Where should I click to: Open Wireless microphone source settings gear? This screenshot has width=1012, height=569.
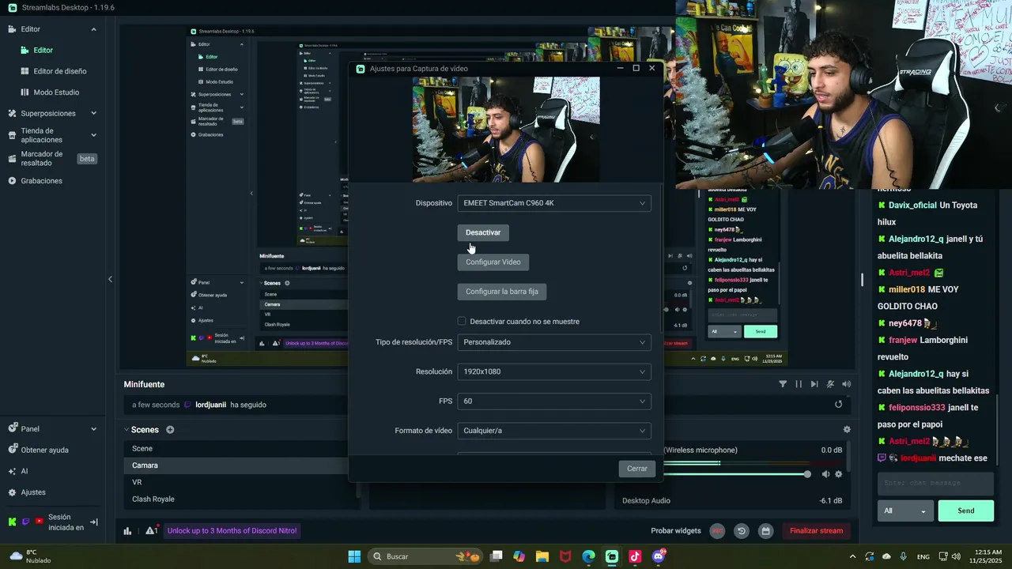839,474
